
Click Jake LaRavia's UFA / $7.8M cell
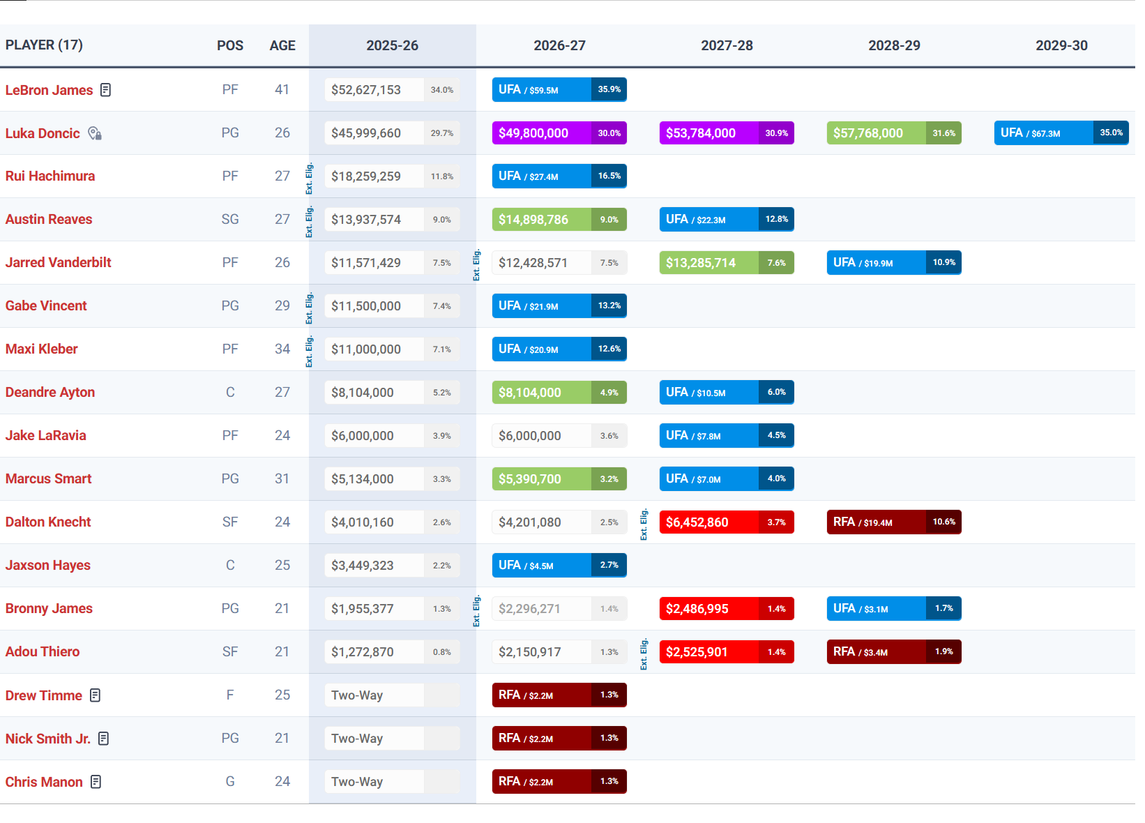pyautogui.click(x=727, y=436)
